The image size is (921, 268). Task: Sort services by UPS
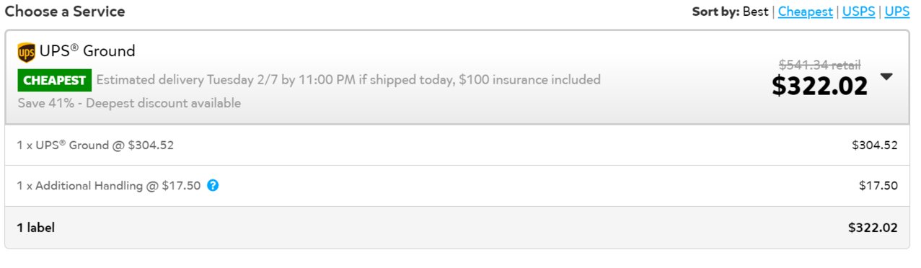tap(897, 12)
